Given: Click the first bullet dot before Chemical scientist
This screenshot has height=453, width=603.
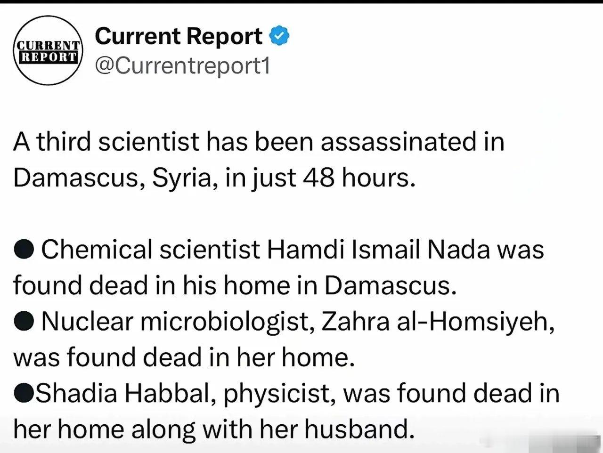Looking at the screenshot, I should tap(24, 250).
